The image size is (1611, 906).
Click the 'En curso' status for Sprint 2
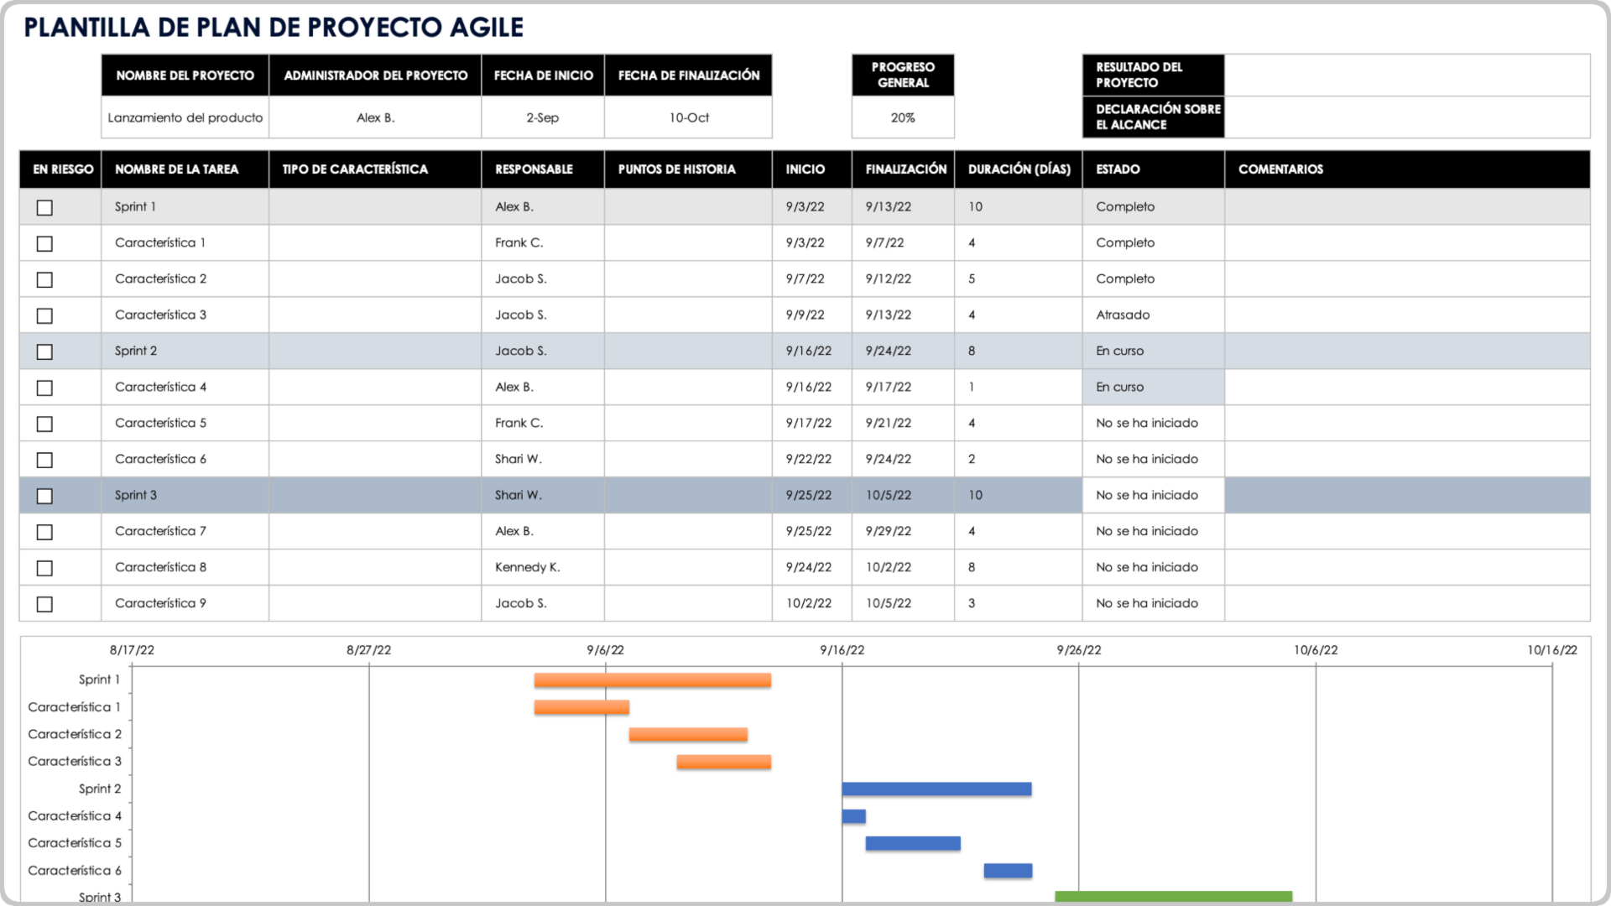(1154, 351)
